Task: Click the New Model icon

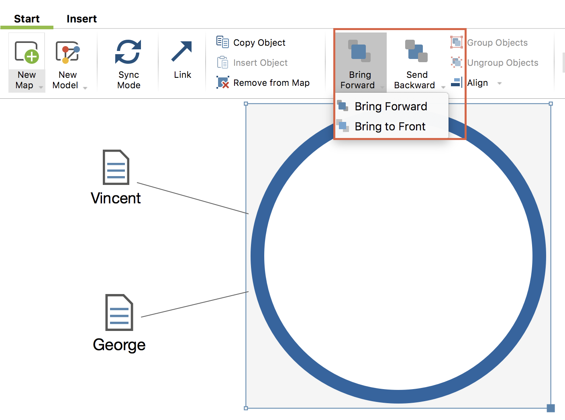Action: tap(67, 53)
